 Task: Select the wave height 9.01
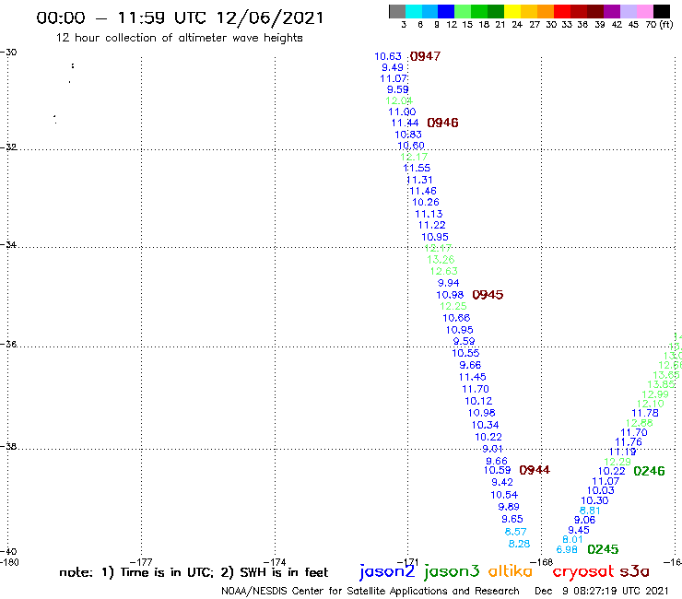[x=492, y=449]
